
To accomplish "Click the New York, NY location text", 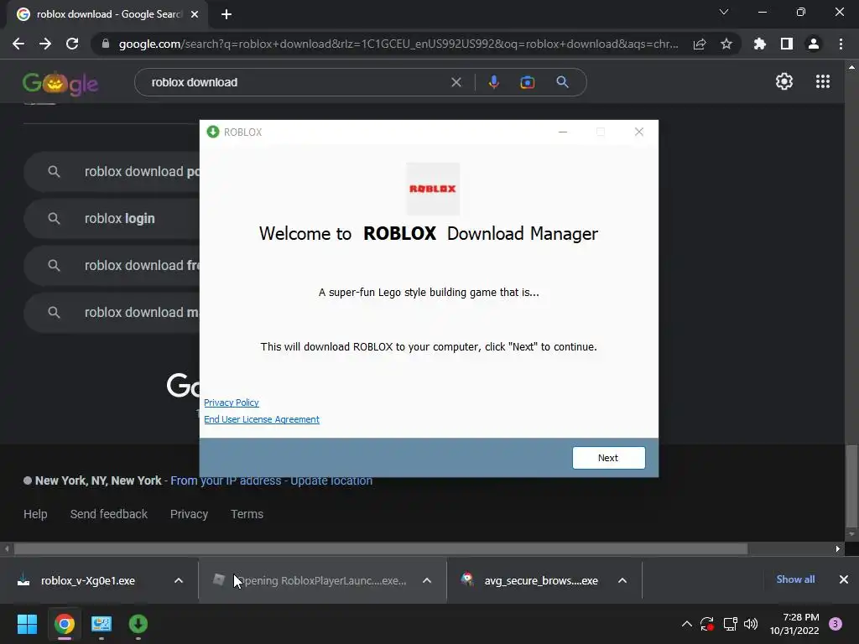I will pyautogui.click(x=98, y=480).
